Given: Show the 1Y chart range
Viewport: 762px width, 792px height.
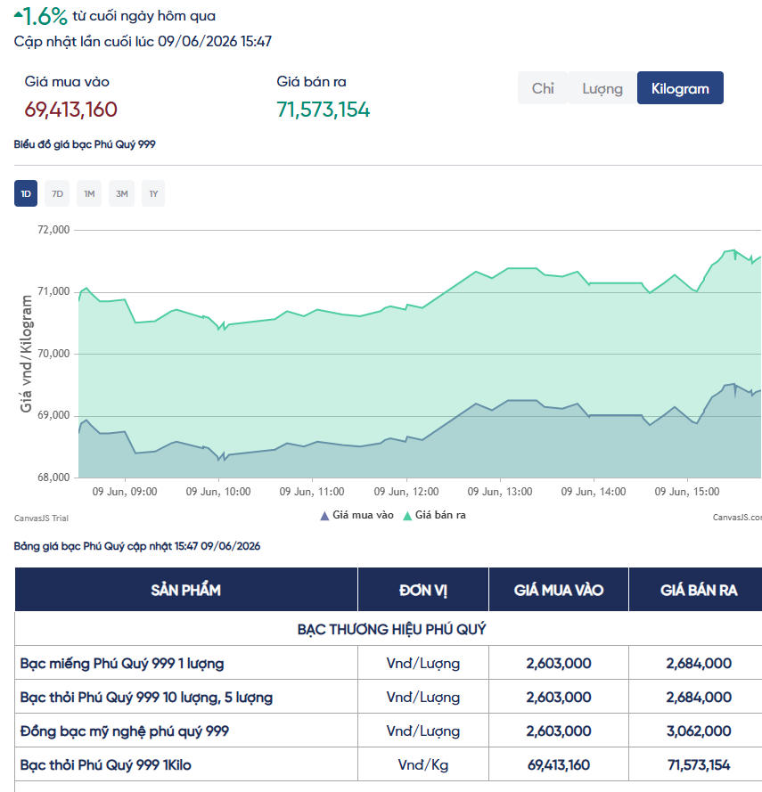Looking at the screenshot, I should pos(153,193).
